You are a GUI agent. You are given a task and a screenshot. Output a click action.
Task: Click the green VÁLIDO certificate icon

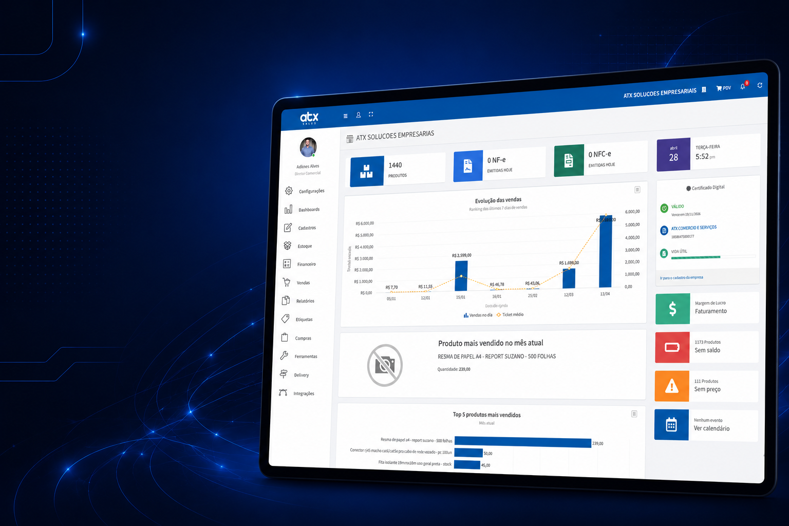(664, 208)
